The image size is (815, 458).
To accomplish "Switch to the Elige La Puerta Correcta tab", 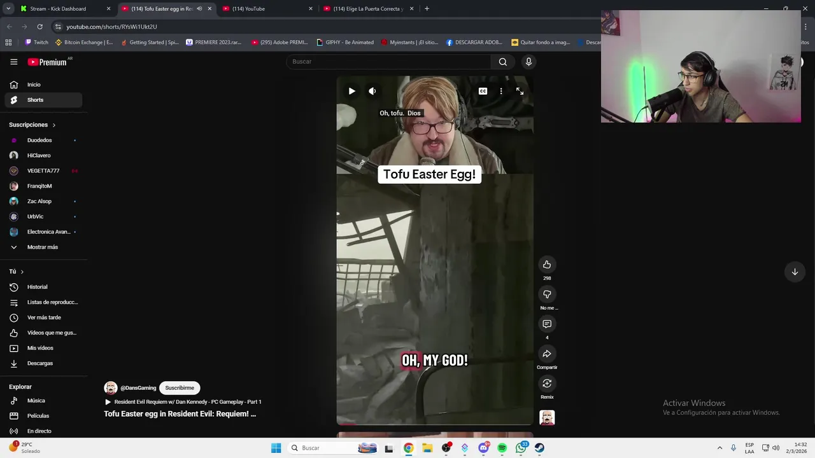I will pos(369,9).
